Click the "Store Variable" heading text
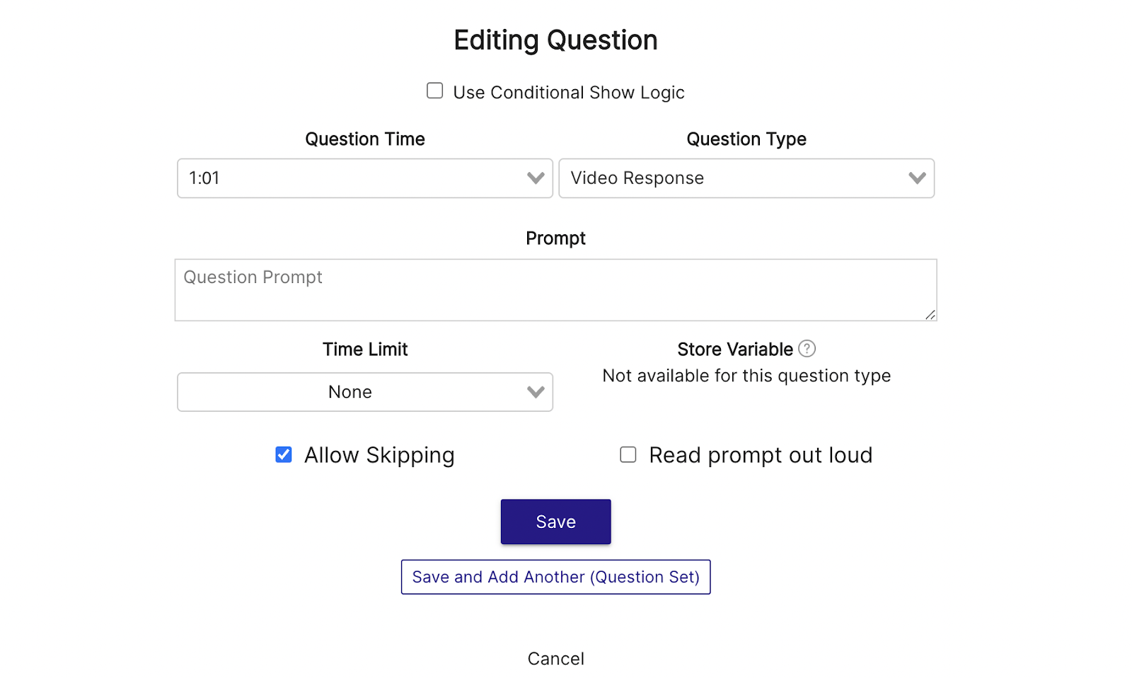Screen dimensions: 1132x678 tap(734, 350)
